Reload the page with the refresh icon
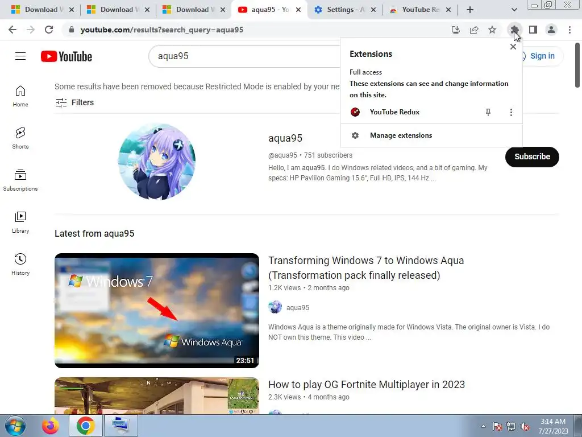 coord(49,30)
